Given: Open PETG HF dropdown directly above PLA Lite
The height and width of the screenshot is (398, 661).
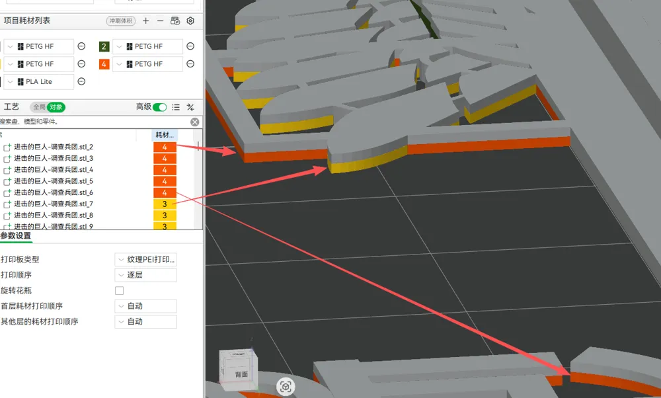Looking at the screenshot, I should pyautogui.click(x=39, y=63).
